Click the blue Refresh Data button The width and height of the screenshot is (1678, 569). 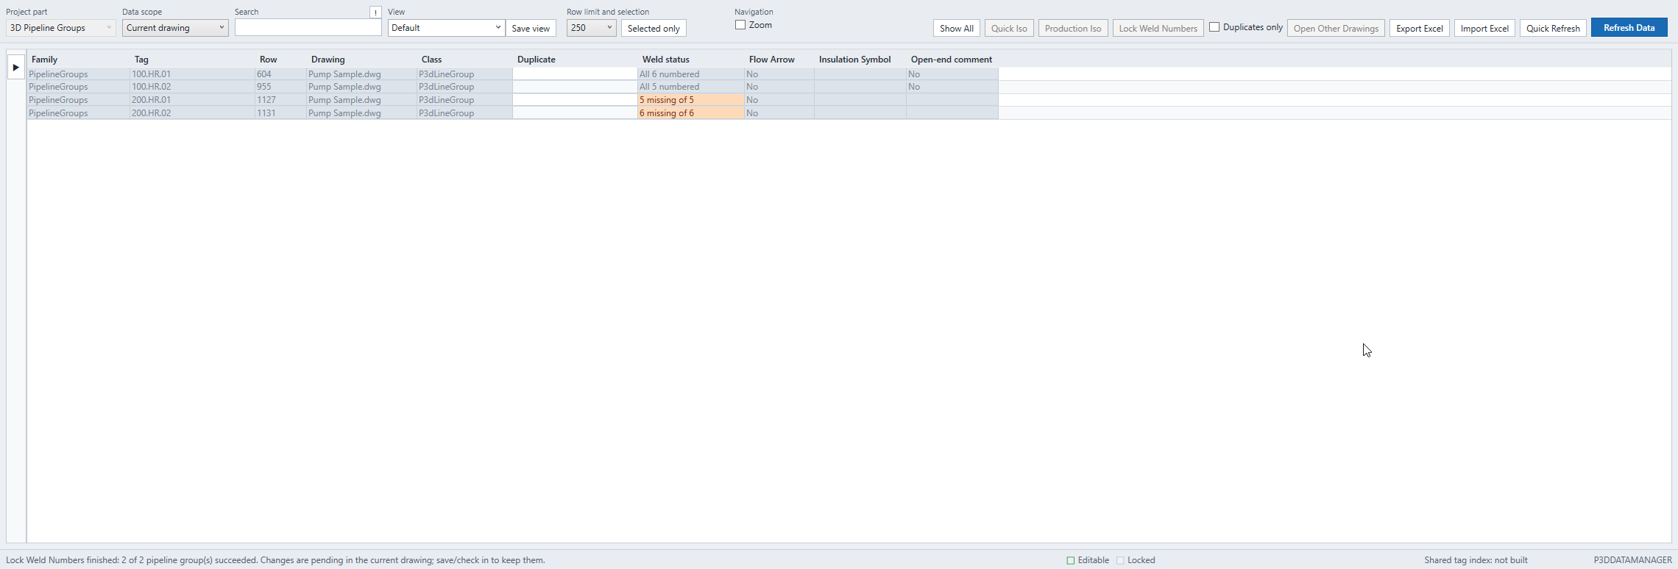[1629, 27]
